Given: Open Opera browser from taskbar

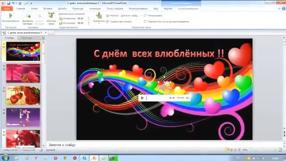Looking at the screenshot, I should pos(55,158).
